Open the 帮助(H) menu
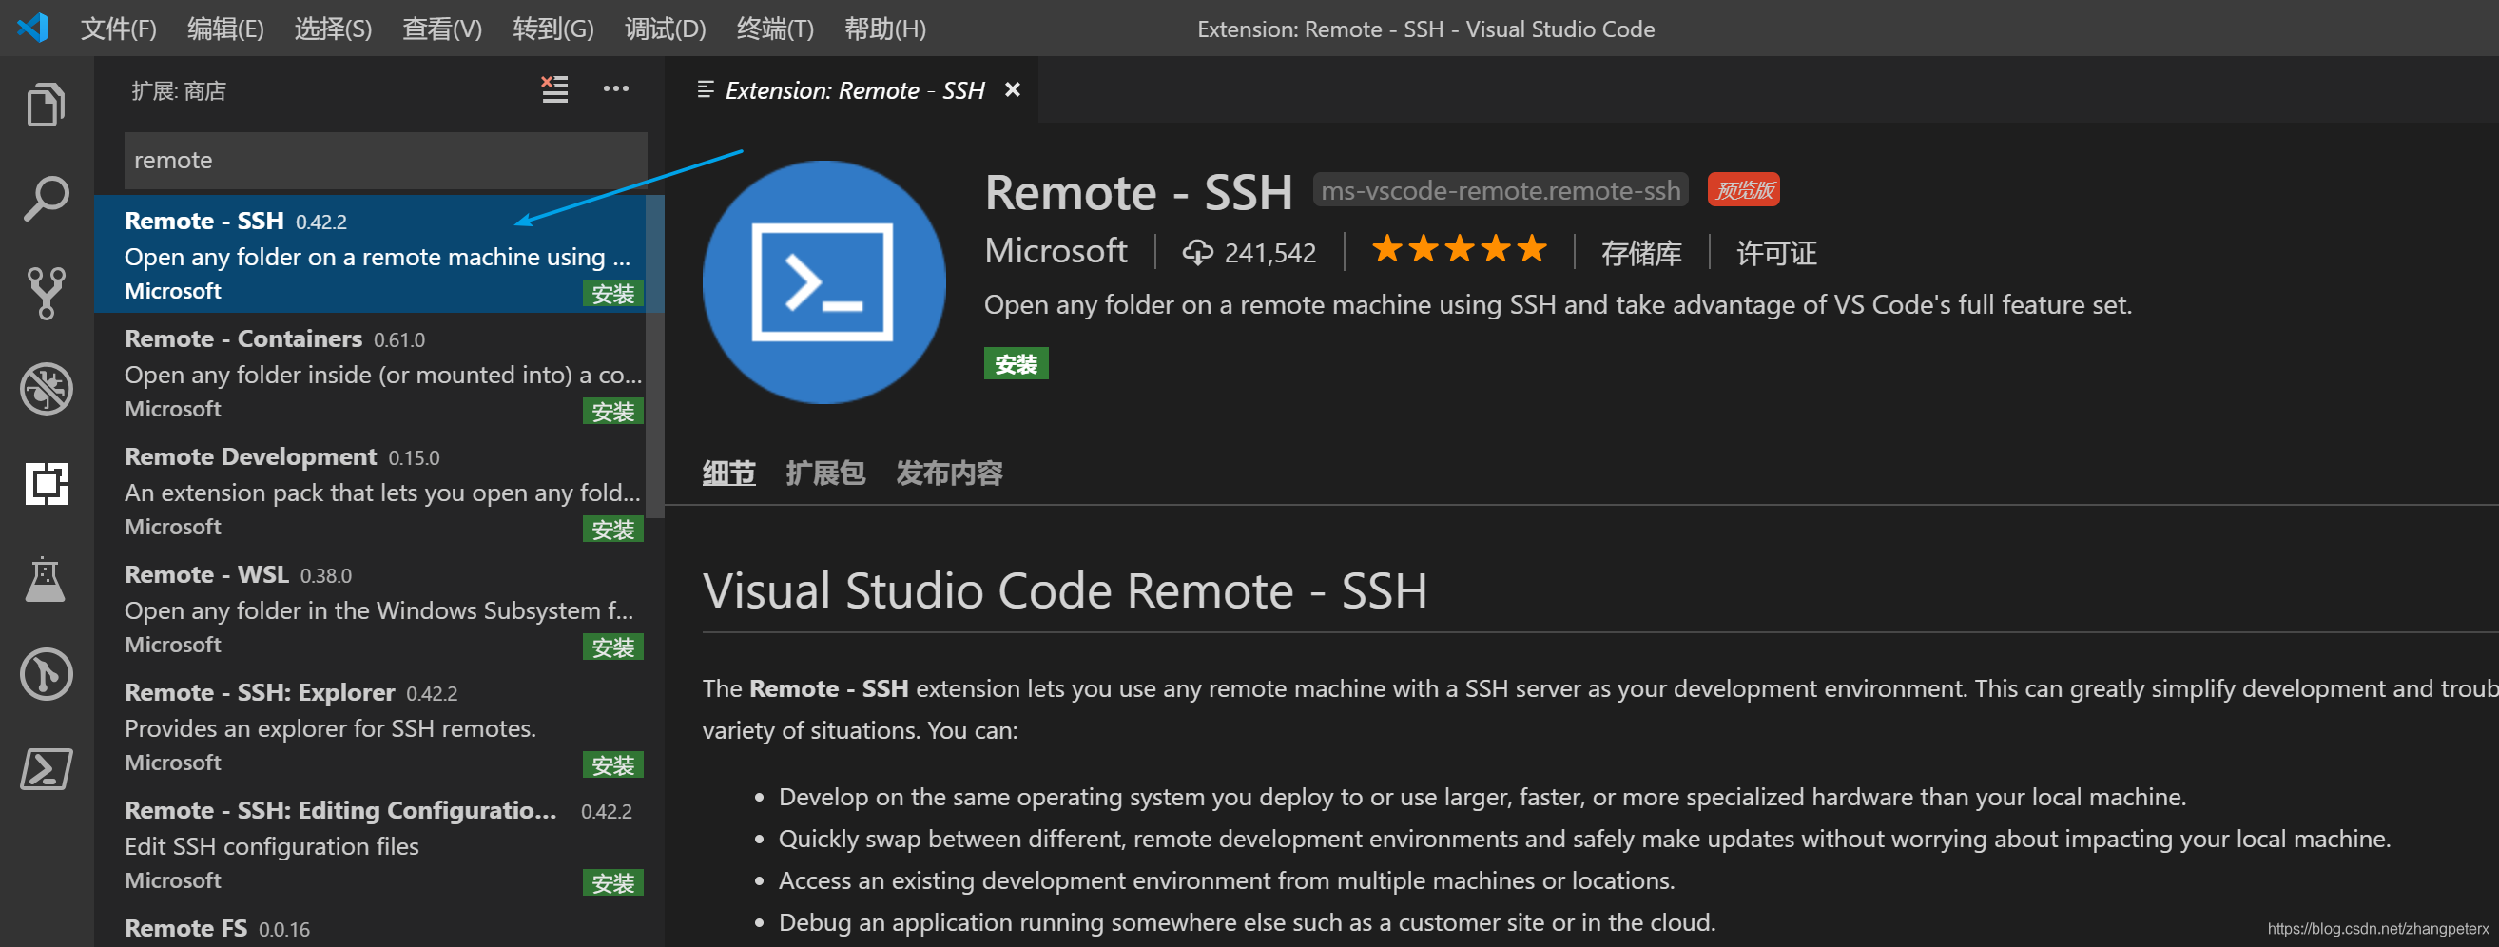 (x=884, y=29)
